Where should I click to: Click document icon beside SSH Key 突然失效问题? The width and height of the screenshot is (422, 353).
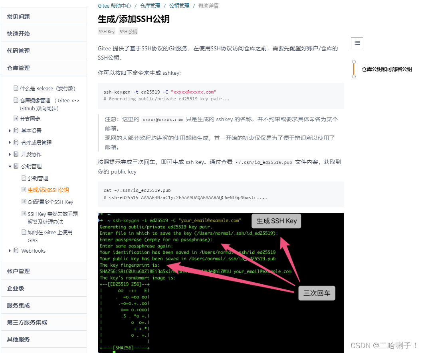[24, 214]
